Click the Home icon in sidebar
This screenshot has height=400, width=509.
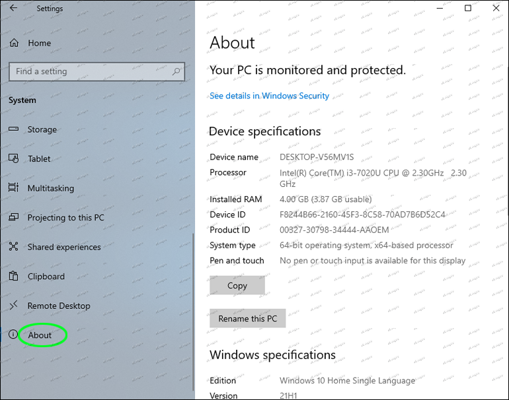(14, 43)
